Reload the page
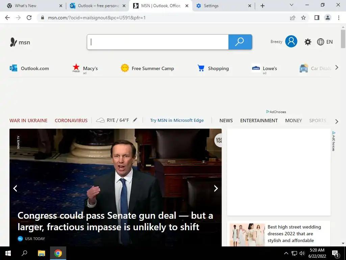This screenshot has height=260, width=346. pos(29,18)
